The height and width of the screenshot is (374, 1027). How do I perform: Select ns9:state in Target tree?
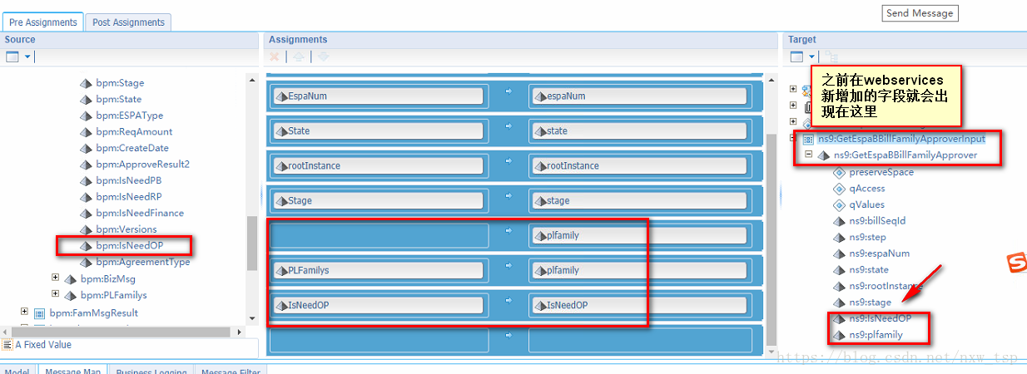(869, 270)
